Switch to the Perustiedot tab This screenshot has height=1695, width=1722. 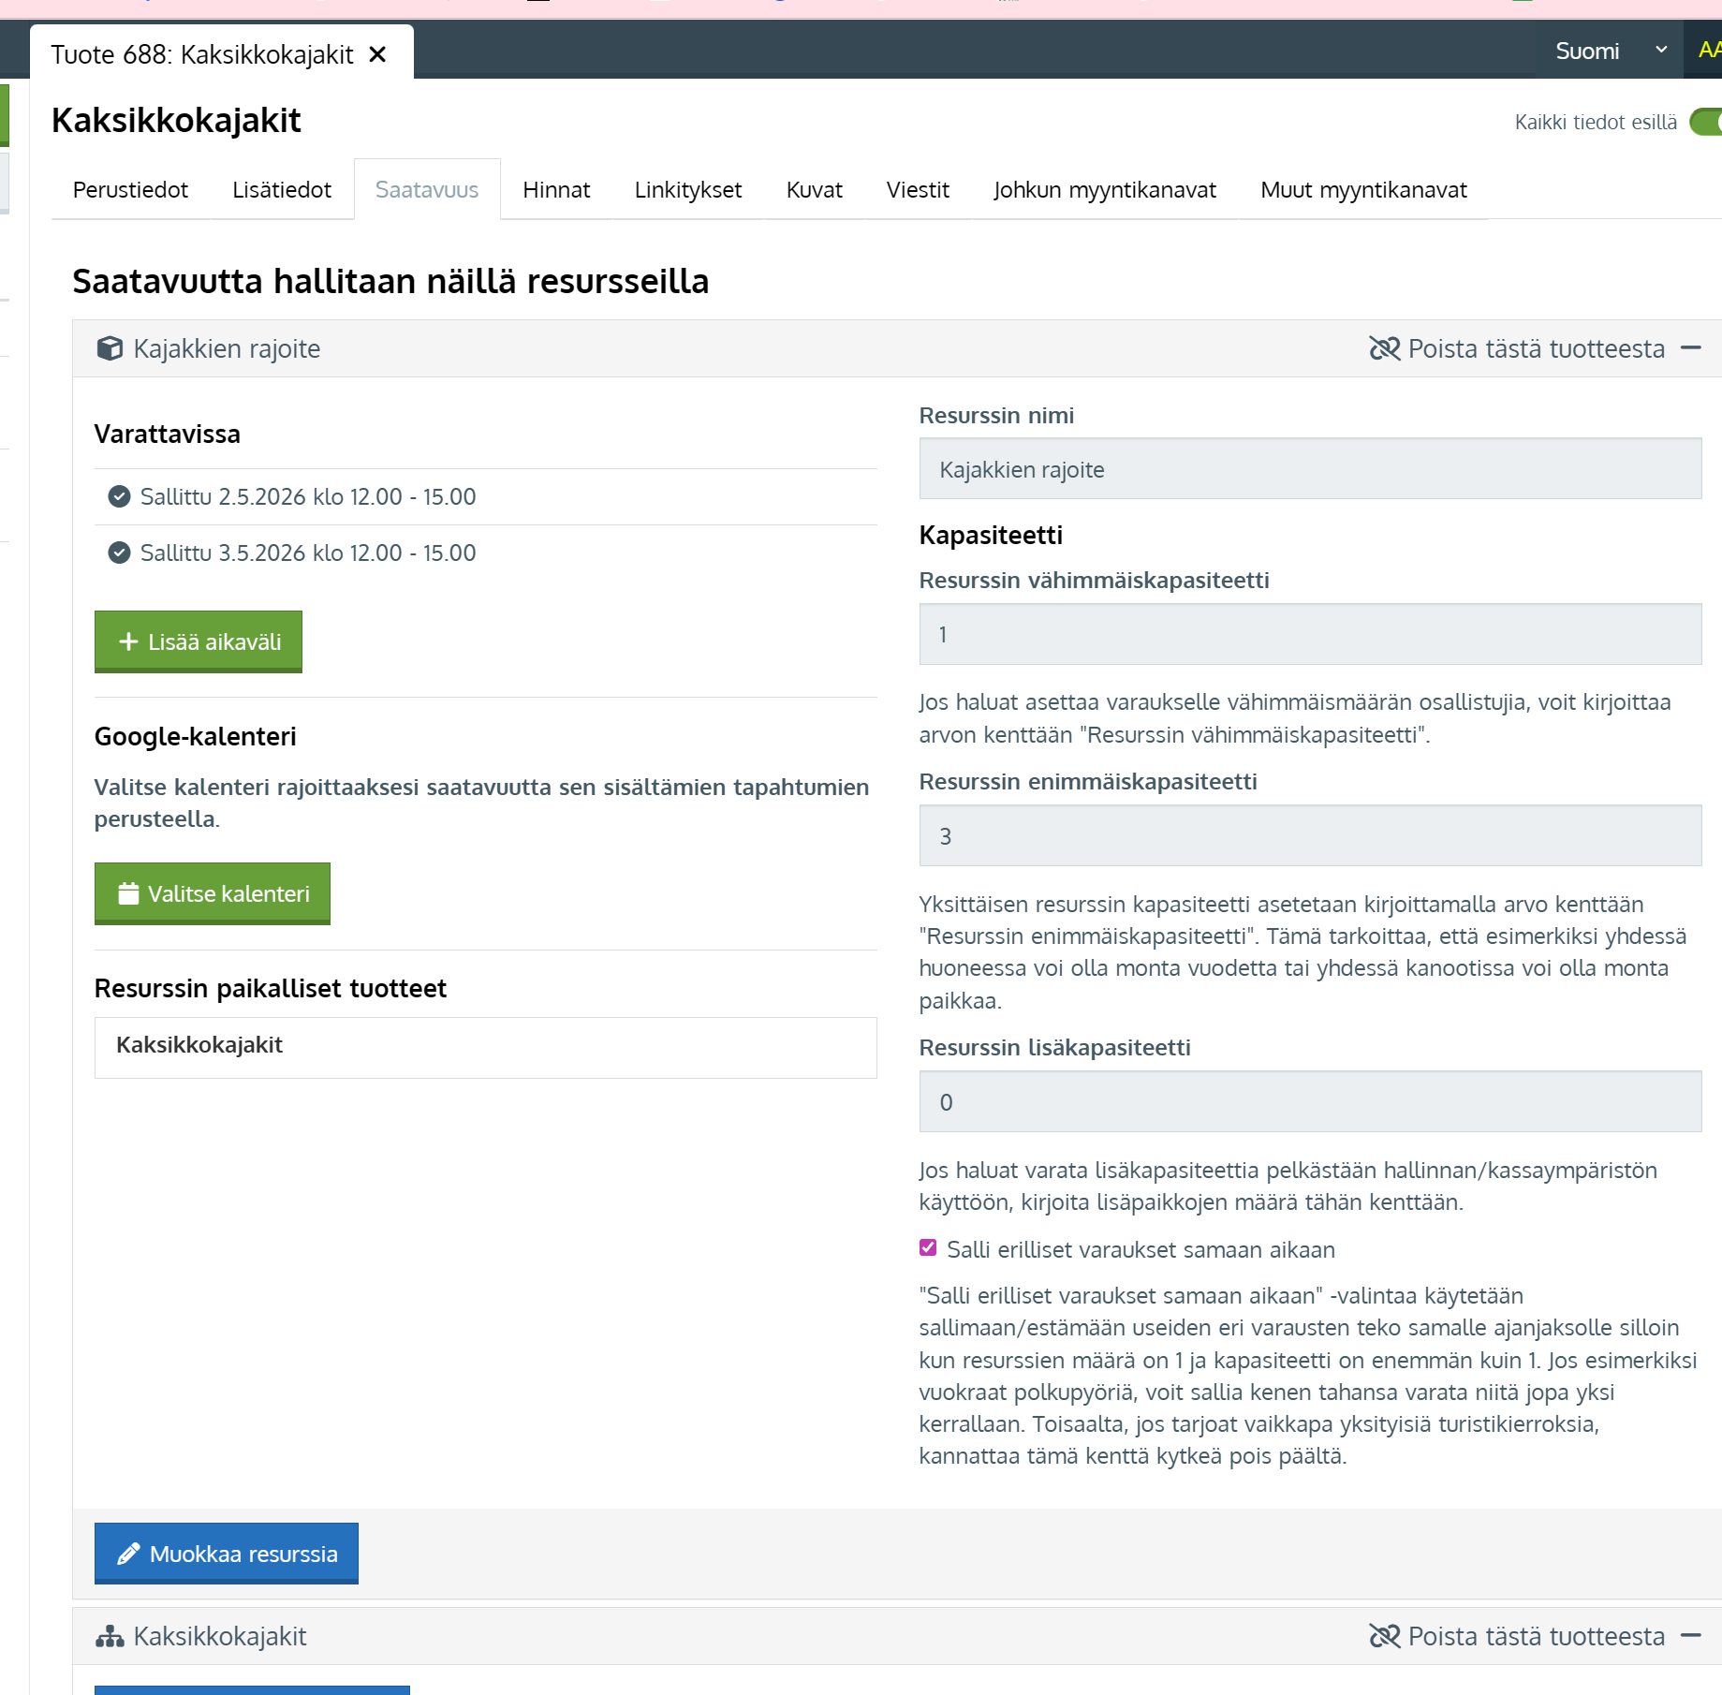click(x=131, y=190)
